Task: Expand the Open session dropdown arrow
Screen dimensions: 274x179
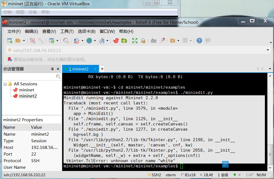Action: (24, 41)
